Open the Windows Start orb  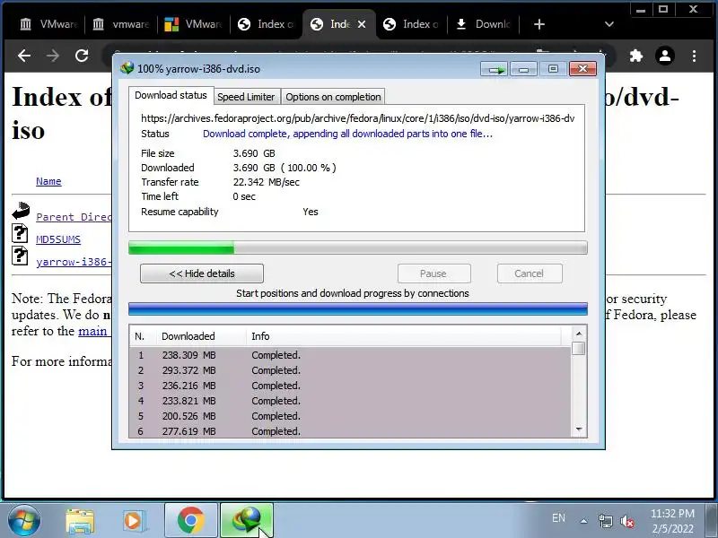(x=24, y=520)
